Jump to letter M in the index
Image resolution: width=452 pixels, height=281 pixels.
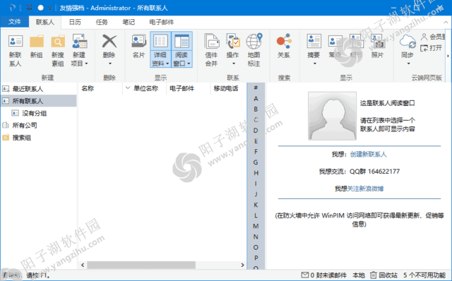click(x=256, y=226)
